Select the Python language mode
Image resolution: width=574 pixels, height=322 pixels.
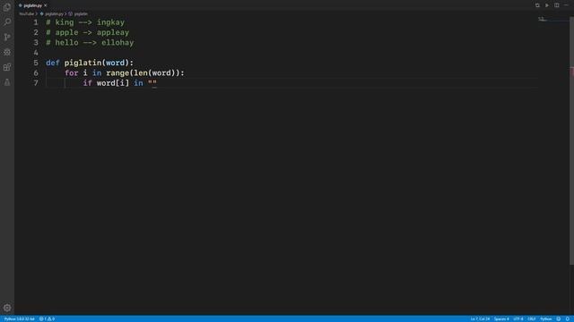[x=546, y=319]
